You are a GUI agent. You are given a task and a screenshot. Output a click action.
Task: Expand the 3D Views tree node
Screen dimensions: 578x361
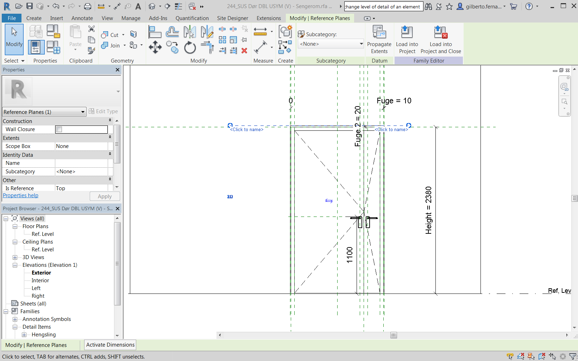15,257
